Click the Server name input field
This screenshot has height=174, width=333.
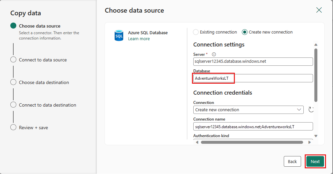click(253, 61)
